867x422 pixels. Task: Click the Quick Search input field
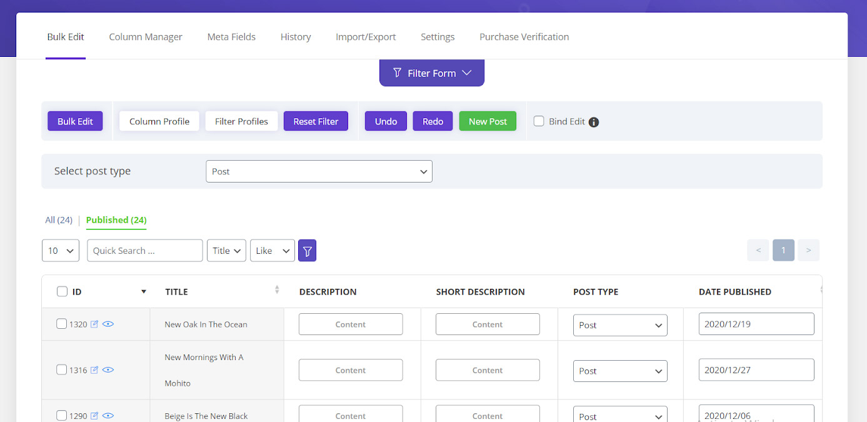[x=145, y=251]
